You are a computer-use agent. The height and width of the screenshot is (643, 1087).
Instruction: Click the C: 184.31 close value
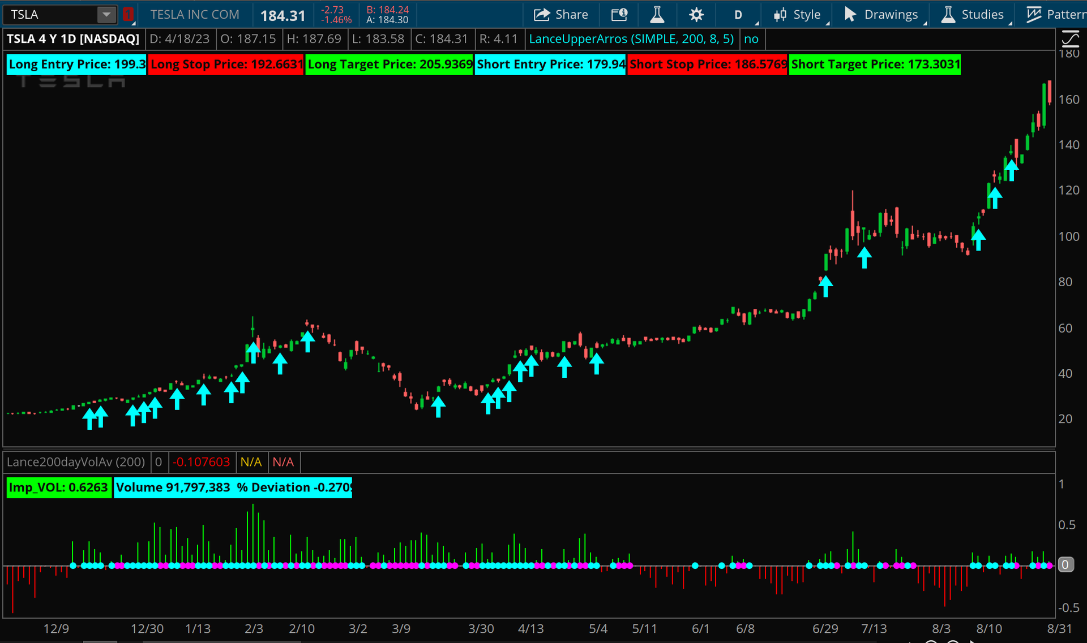click(x=442, y=39)
